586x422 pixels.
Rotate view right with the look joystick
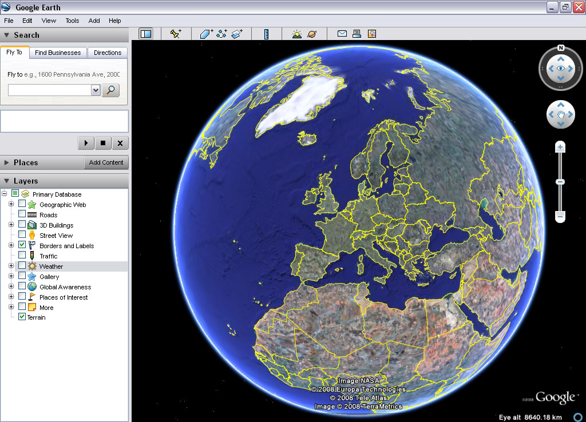pyautogui.click(x=571, y=69)
